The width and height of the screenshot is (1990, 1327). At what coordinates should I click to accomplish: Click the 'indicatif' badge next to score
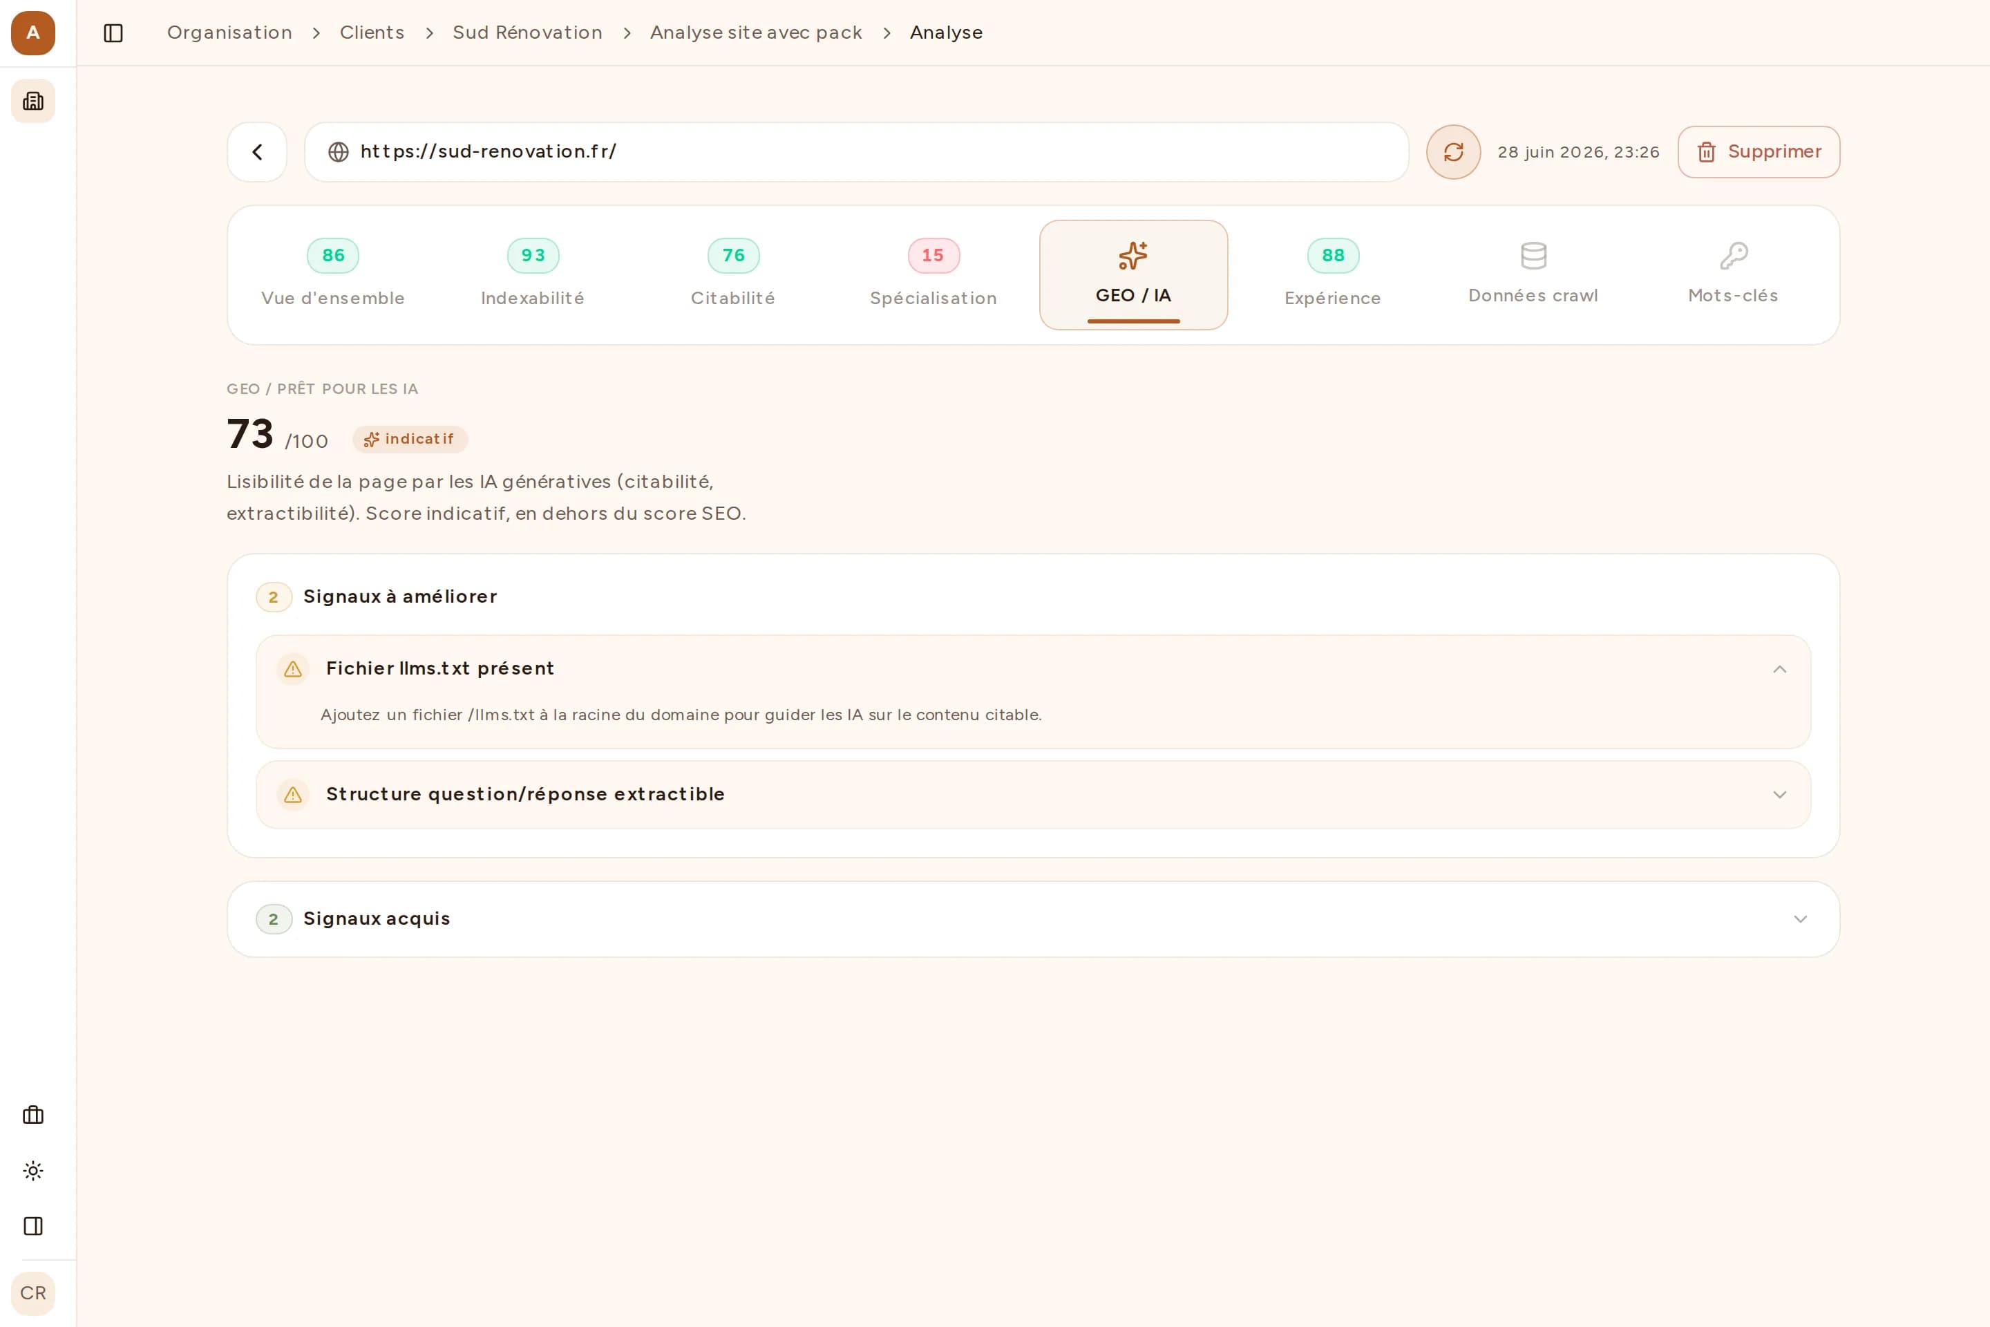coord(410,440)
